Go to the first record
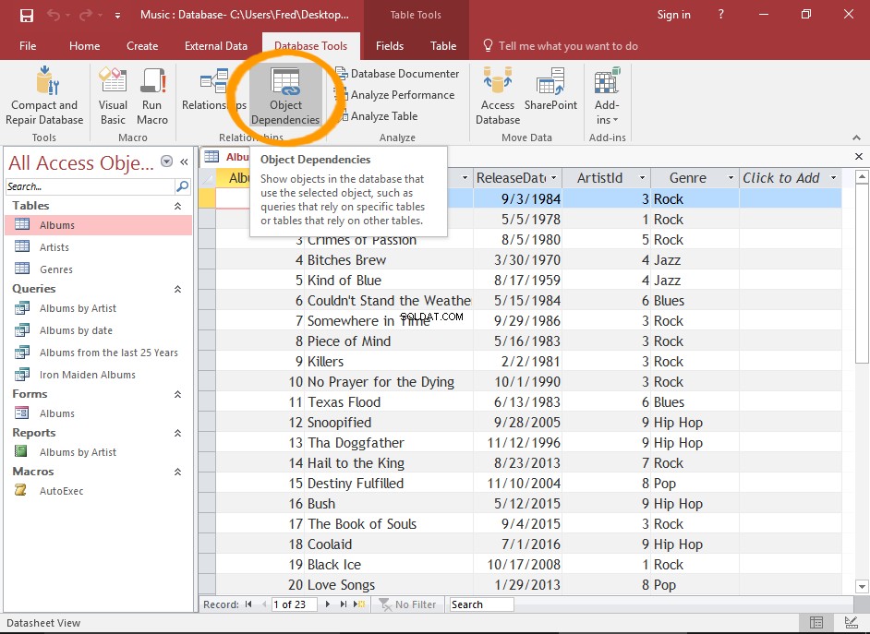The image size is (870, 634). [x=248, y=604]
